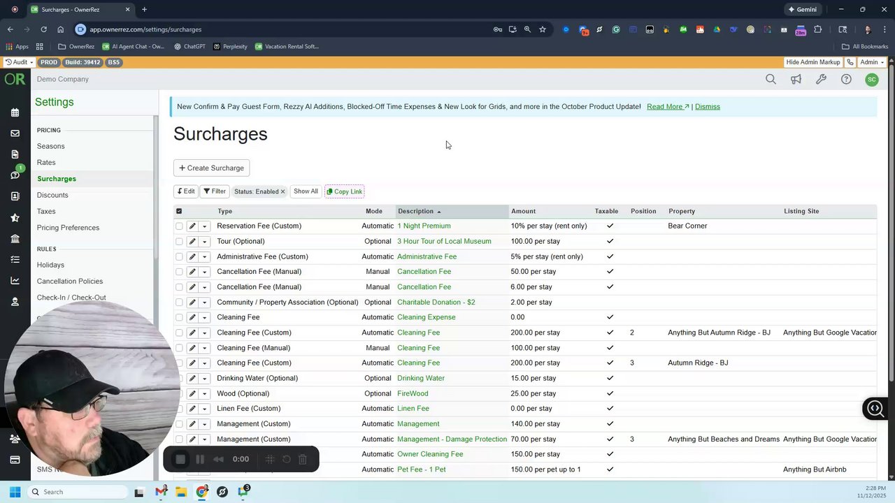Open the browser Extensions puzzle icon
Viewport: 895px width, 503px height.
click(817, 29)
